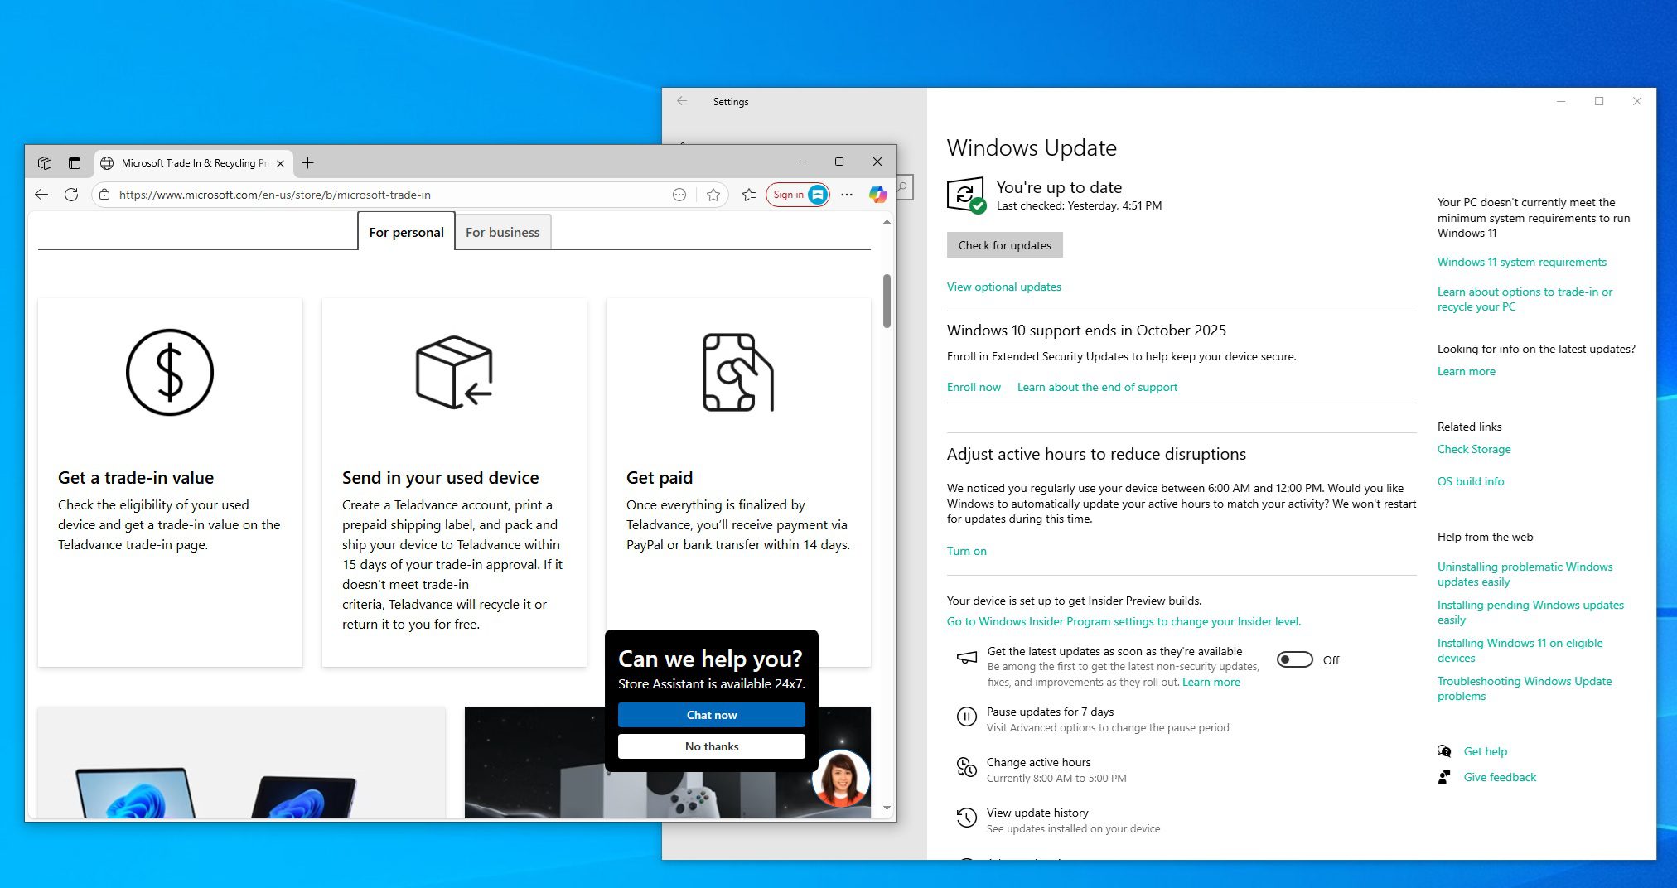The image size is (1677, 888).
Task: Add this page to favorites star
Action: click(713, 195)
